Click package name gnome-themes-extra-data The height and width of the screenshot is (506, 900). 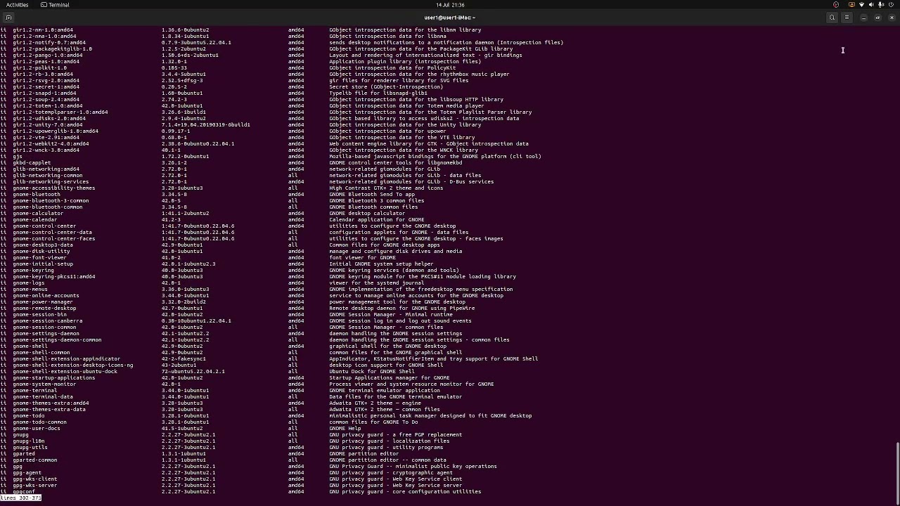tap(49, 410)
